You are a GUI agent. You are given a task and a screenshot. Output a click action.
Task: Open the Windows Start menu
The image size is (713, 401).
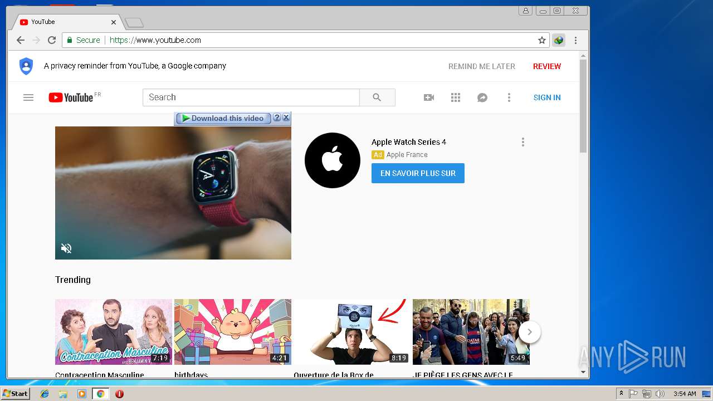coord(15,393)
